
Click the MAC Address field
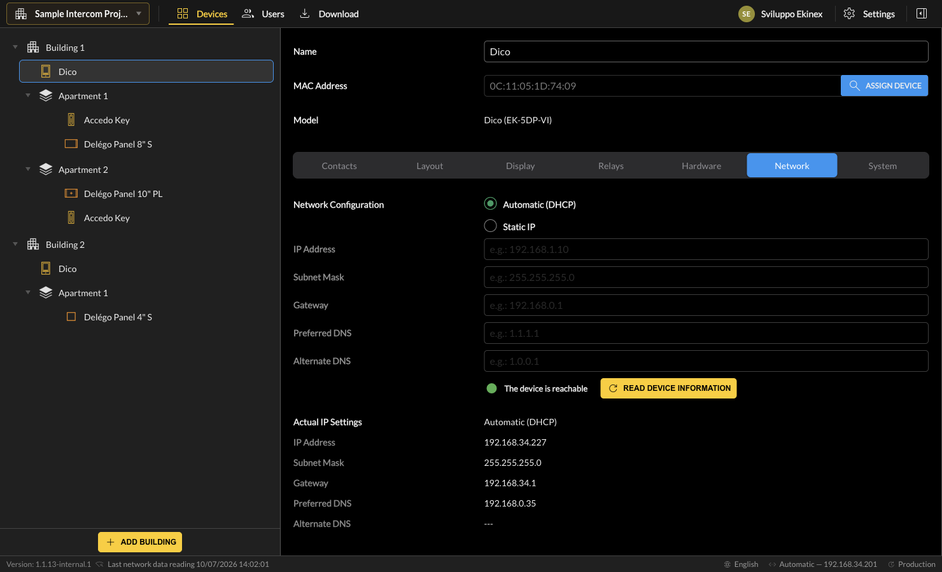coord(662,86)
